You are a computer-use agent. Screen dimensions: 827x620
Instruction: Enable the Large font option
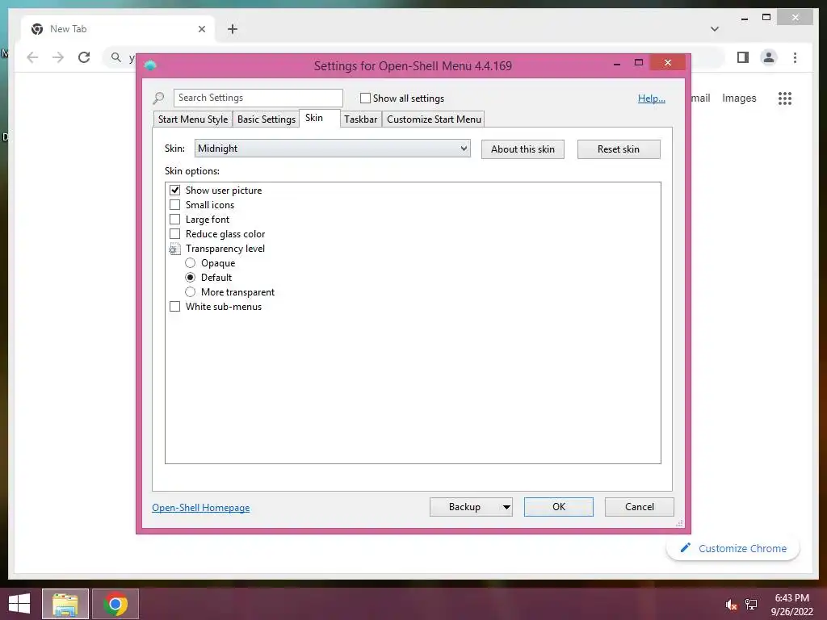click(174, 220)
